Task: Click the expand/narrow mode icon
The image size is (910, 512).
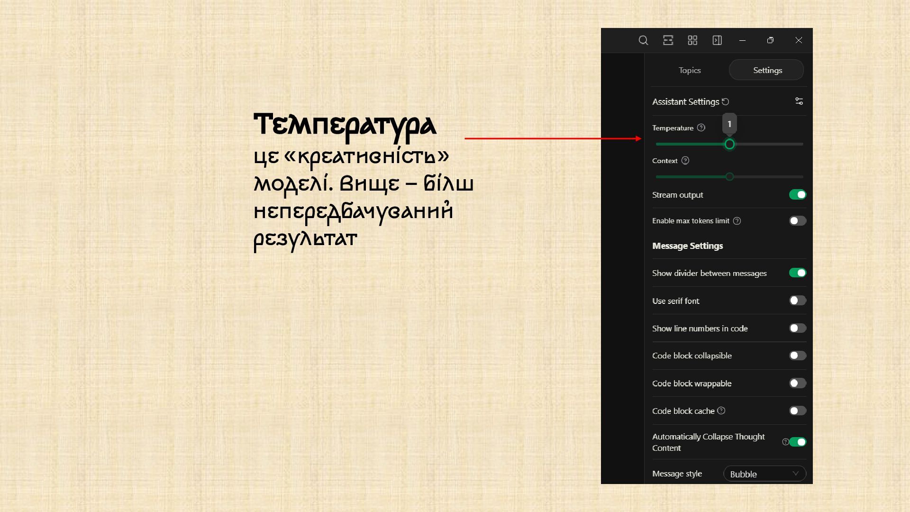Action: [x=668, y=40]
